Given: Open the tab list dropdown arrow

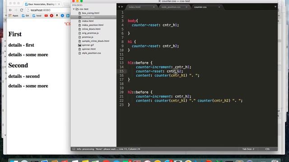Looking at the screenshot, I should coord(275,7).
